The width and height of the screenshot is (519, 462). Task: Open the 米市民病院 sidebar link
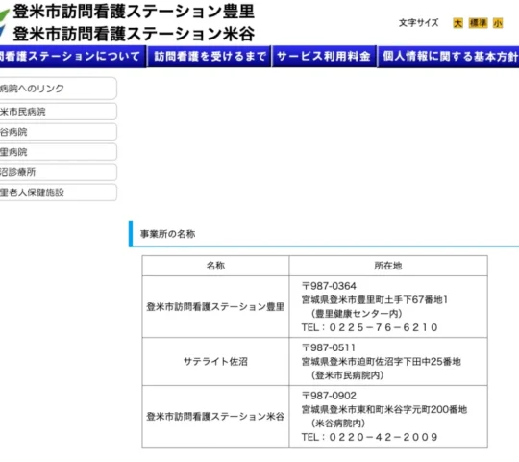(x=58, y=112)
